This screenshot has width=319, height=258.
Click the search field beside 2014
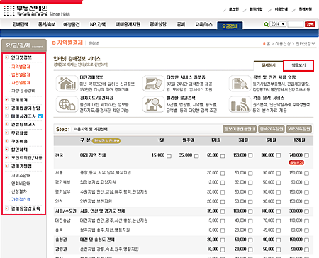click(296, 24)
